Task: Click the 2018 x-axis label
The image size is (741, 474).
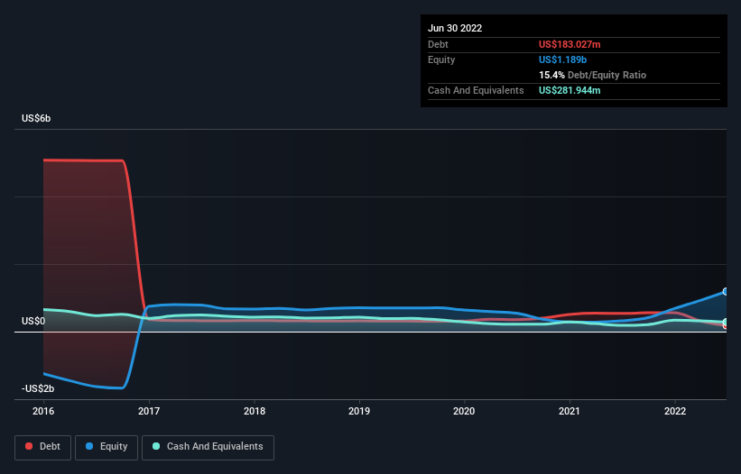Action: tap(255, 411)
